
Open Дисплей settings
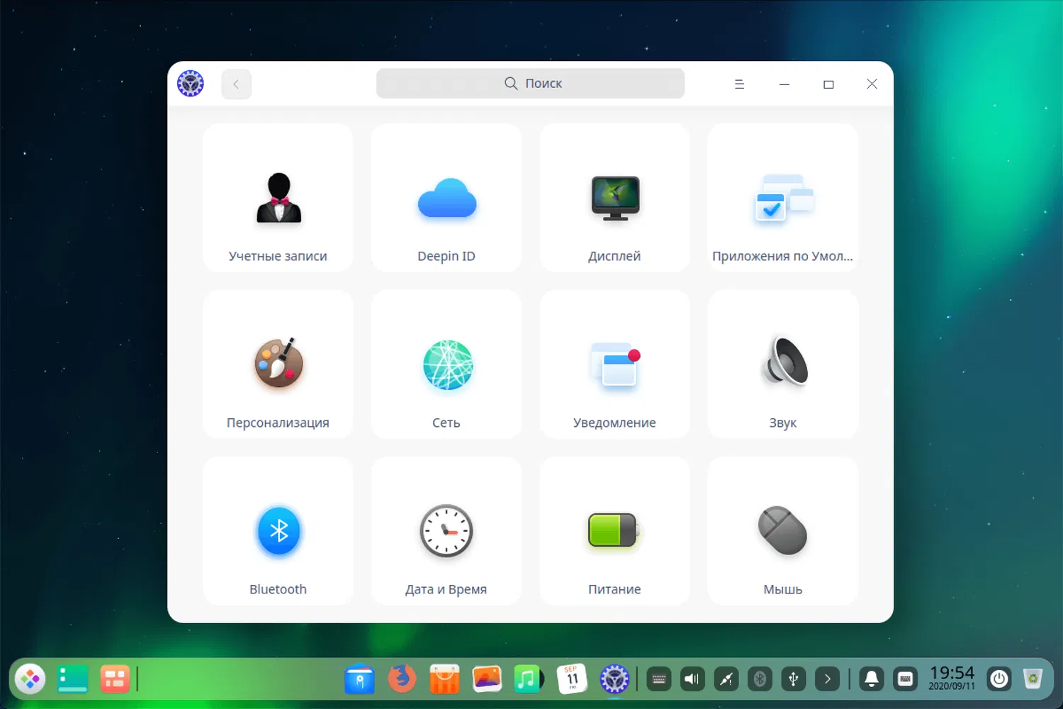coord(614,199)
